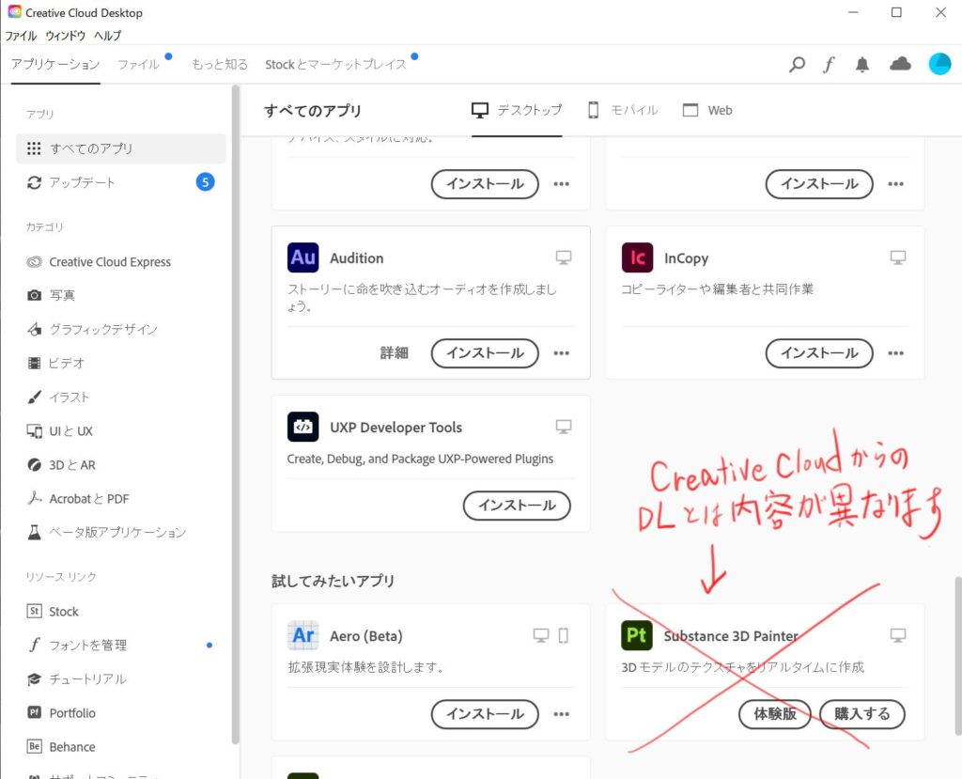
Task: Switch to the アプリケーション tab
Action: pyautogui.click(x=55, y=65)
